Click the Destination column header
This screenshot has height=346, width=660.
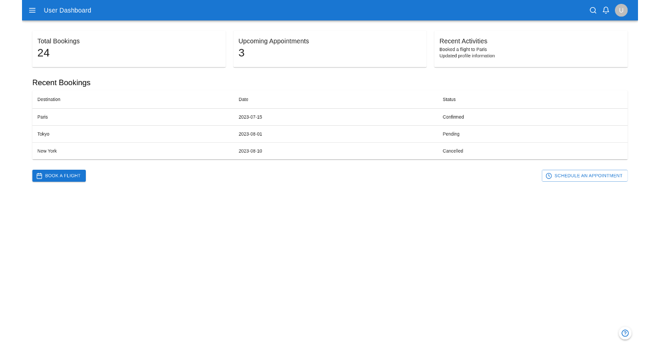click(x=49, y=99)
